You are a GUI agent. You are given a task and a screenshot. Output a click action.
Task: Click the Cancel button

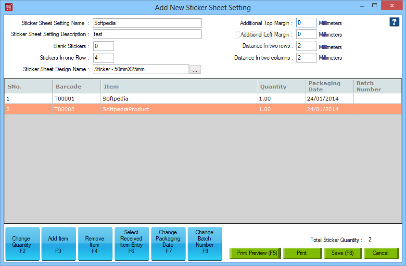381,253
